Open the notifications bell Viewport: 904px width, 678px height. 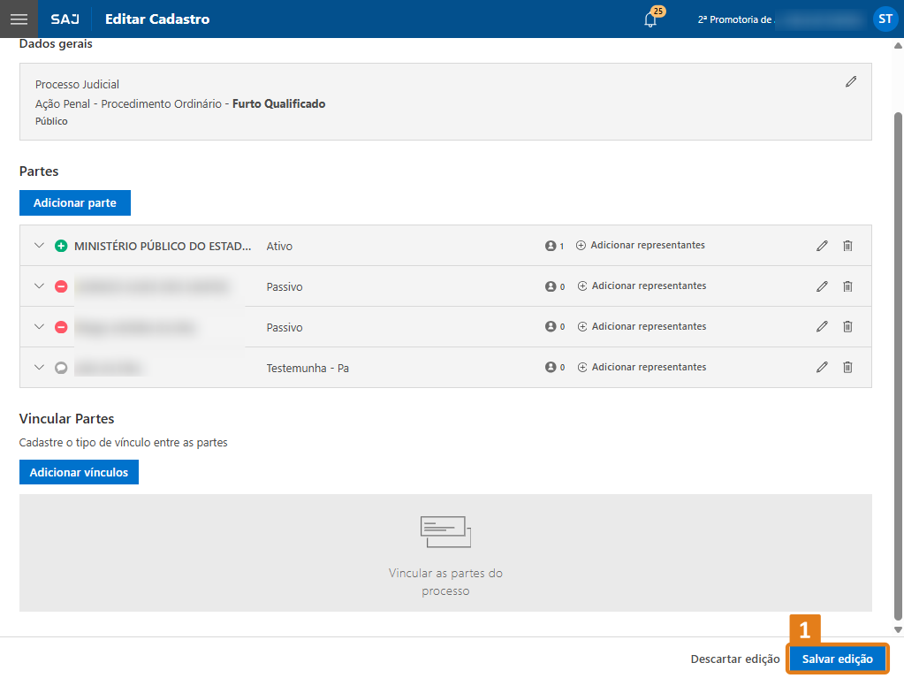[650, 19]
